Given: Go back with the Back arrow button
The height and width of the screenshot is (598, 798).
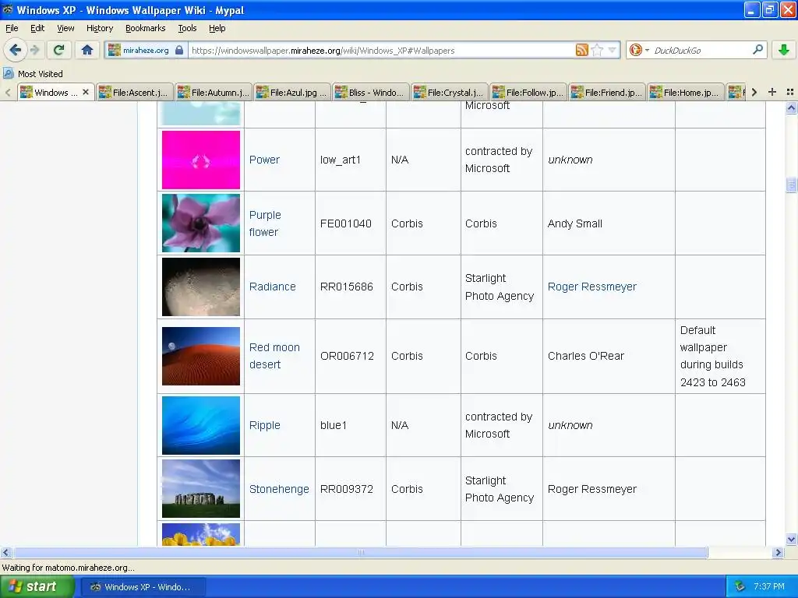Looking at the screenshot, I should coord(15,50).
